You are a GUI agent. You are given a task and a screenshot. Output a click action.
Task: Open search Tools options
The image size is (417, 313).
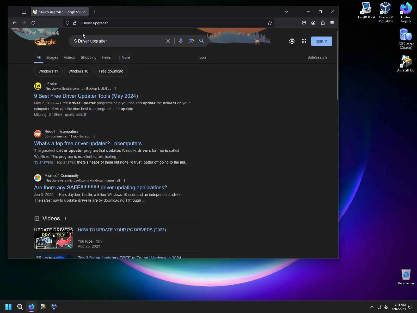tap(202, 57)
